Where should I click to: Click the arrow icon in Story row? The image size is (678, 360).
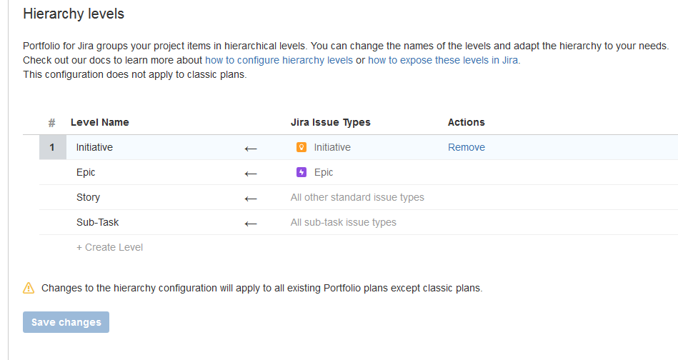click(x=251, y=198)
